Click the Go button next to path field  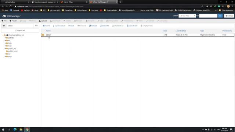(x=36, y=26)
